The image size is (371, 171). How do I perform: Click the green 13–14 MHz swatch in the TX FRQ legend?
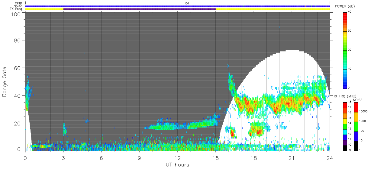click(345, 126)
